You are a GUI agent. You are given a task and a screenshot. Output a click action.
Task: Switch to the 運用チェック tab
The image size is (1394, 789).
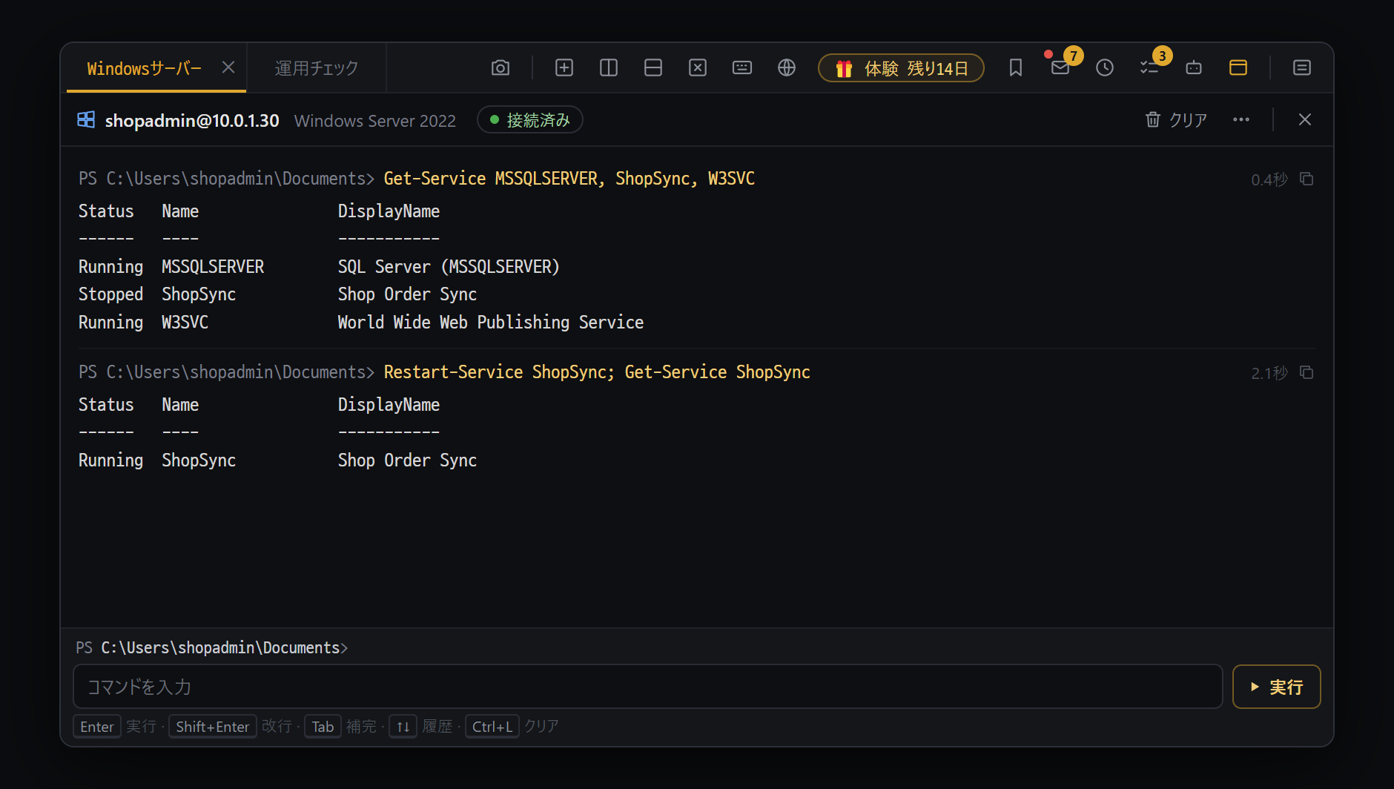317,69
